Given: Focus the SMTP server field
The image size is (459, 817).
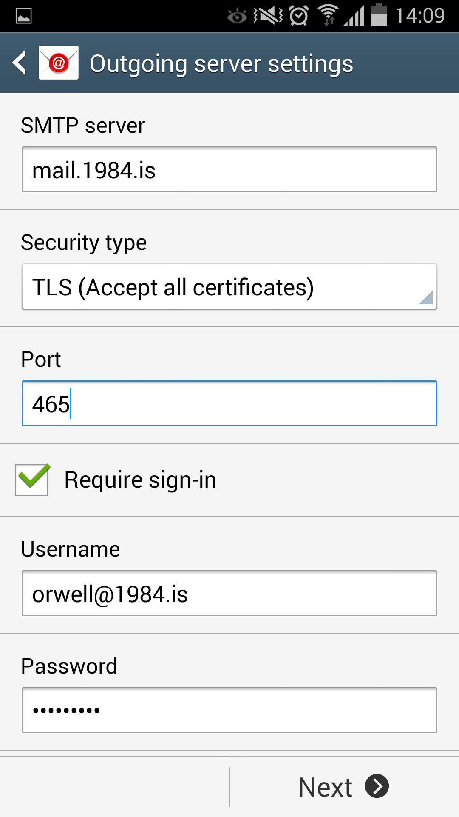Looking at the screenshot, I should [229, 170].
